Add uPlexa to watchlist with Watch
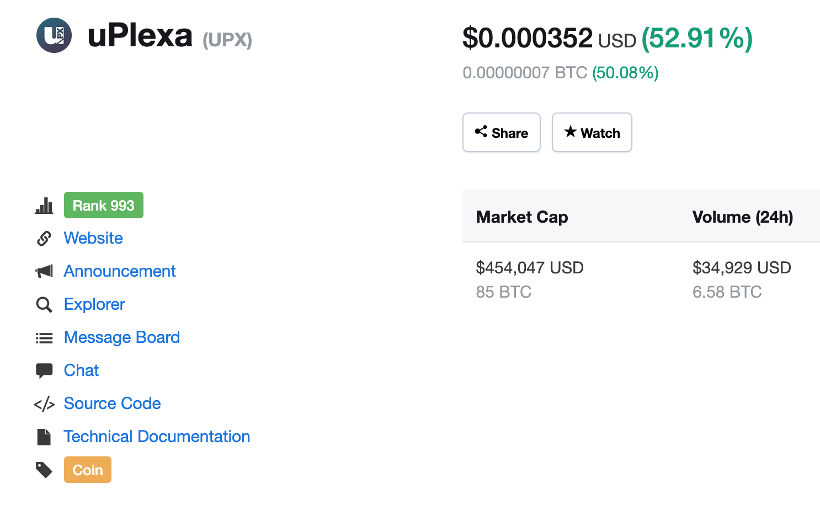820x506 pixels. tap(592, 132)
